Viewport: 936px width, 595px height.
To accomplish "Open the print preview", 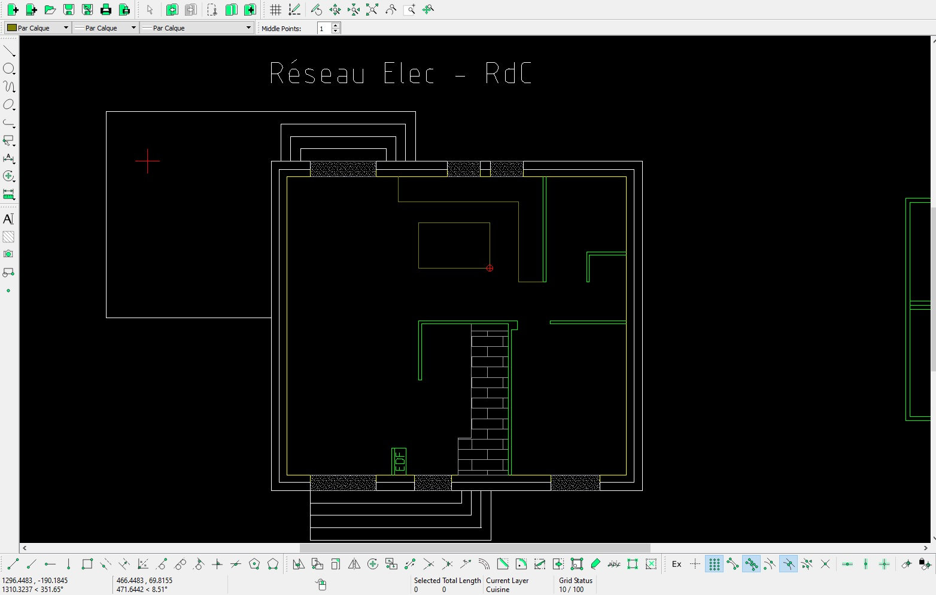I will [124, 10].
